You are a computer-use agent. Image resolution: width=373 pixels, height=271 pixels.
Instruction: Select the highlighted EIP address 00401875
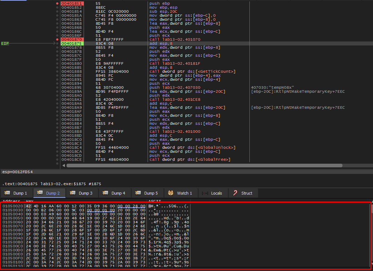[72, 44]
